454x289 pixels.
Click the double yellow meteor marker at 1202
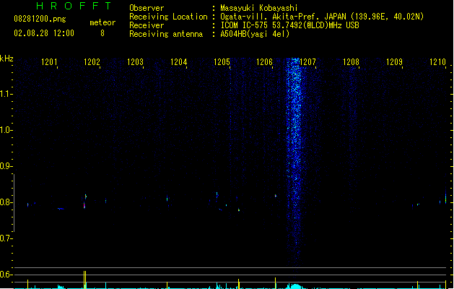tap(85, 280)
